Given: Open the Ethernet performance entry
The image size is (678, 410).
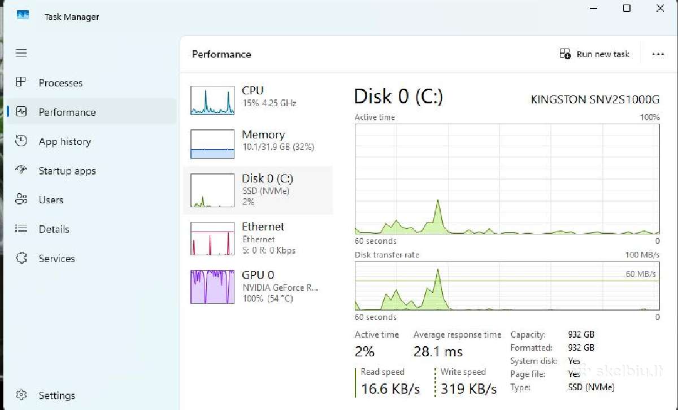Looking at the screenshot, I should [258, 238].
